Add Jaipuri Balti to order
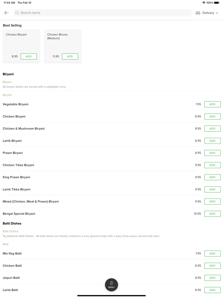This screenshot has width=223, height=298. tap(212, 278)
